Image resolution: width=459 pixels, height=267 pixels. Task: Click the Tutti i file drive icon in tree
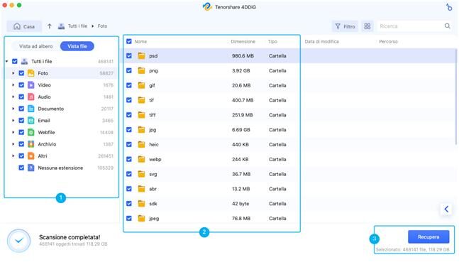[25, 61]
